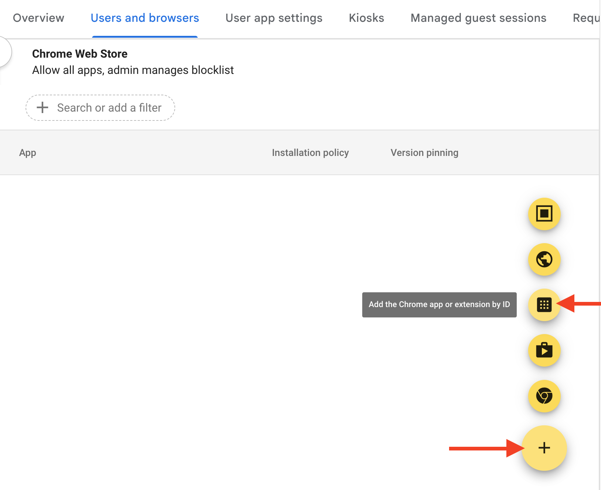Screen dimensions: 601x490
Task: Click the Installation policy column header
Action: 310,153
